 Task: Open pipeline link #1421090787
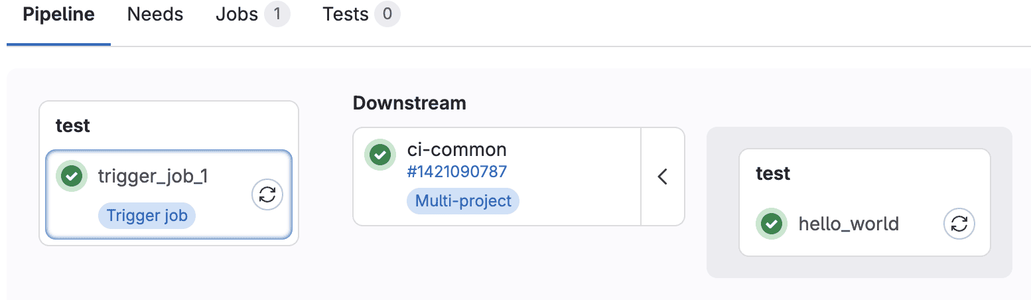457,172
